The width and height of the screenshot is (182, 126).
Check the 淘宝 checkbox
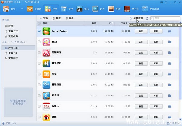pos(39,74)
